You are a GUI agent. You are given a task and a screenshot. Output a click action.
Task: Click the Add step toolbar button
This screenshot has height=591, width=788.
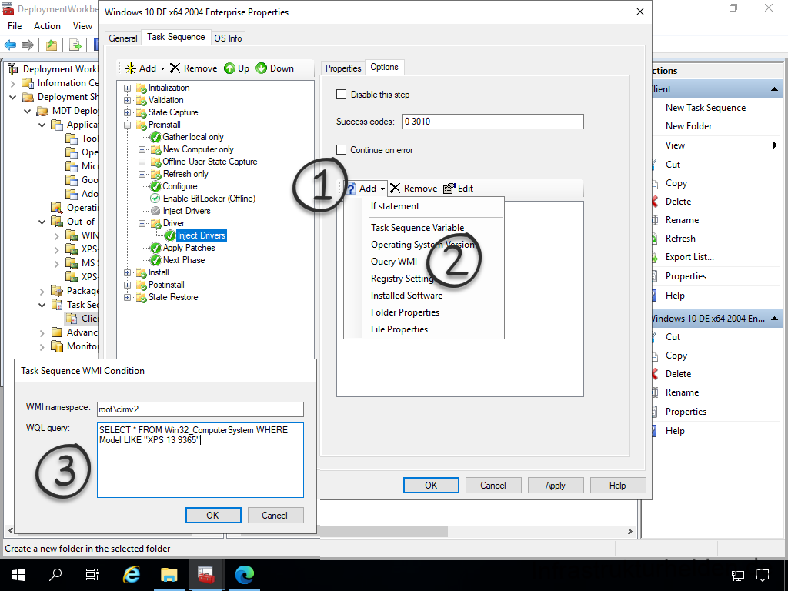point(144,68)
